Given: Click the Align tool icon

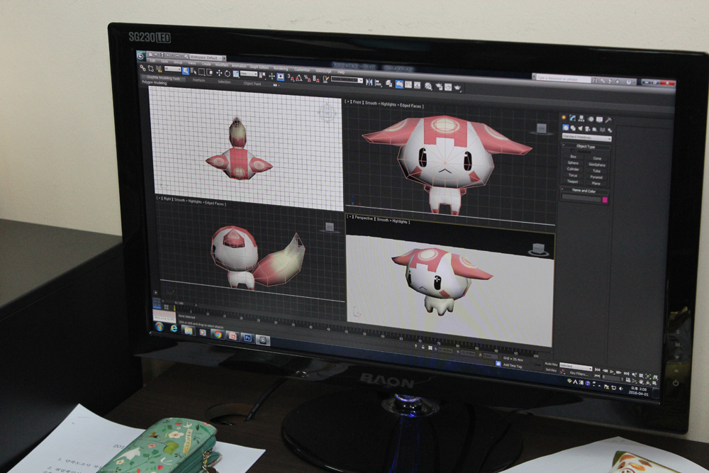Looking at the screenshot, I should point(378,83).
